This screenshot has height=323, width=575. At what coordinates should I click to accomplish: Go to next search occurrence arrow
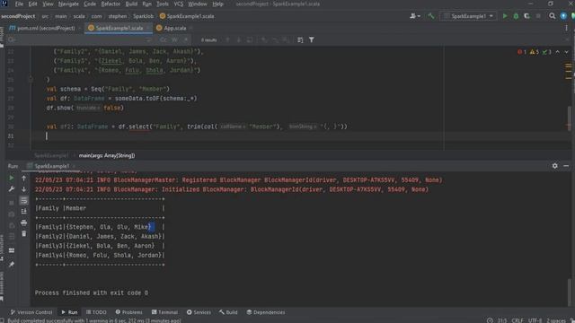click(238, 39)
